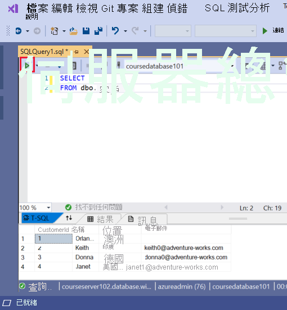Screen dimensions: 287x310
Task: Click the SELECT line in the editor
Action: coord(72,78)
